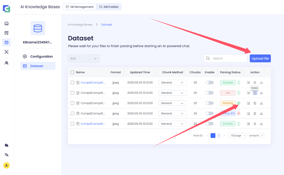Re-parse using refresh icon beside Fail status
This screenshot has width=284, height=175.
(239, 93)
